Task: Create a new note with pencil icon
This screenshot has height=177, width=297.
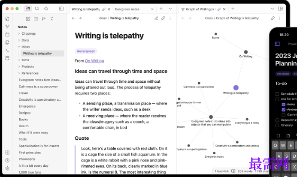Action: (x=28, y=18)
